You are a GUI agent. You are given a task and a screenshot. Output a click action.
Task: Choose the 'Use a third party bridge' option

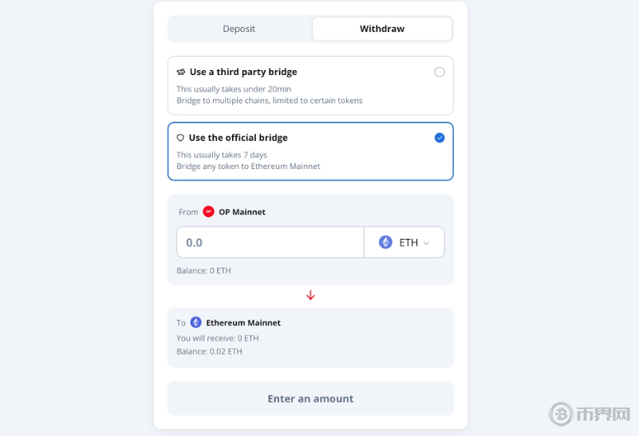click(310, 85)
